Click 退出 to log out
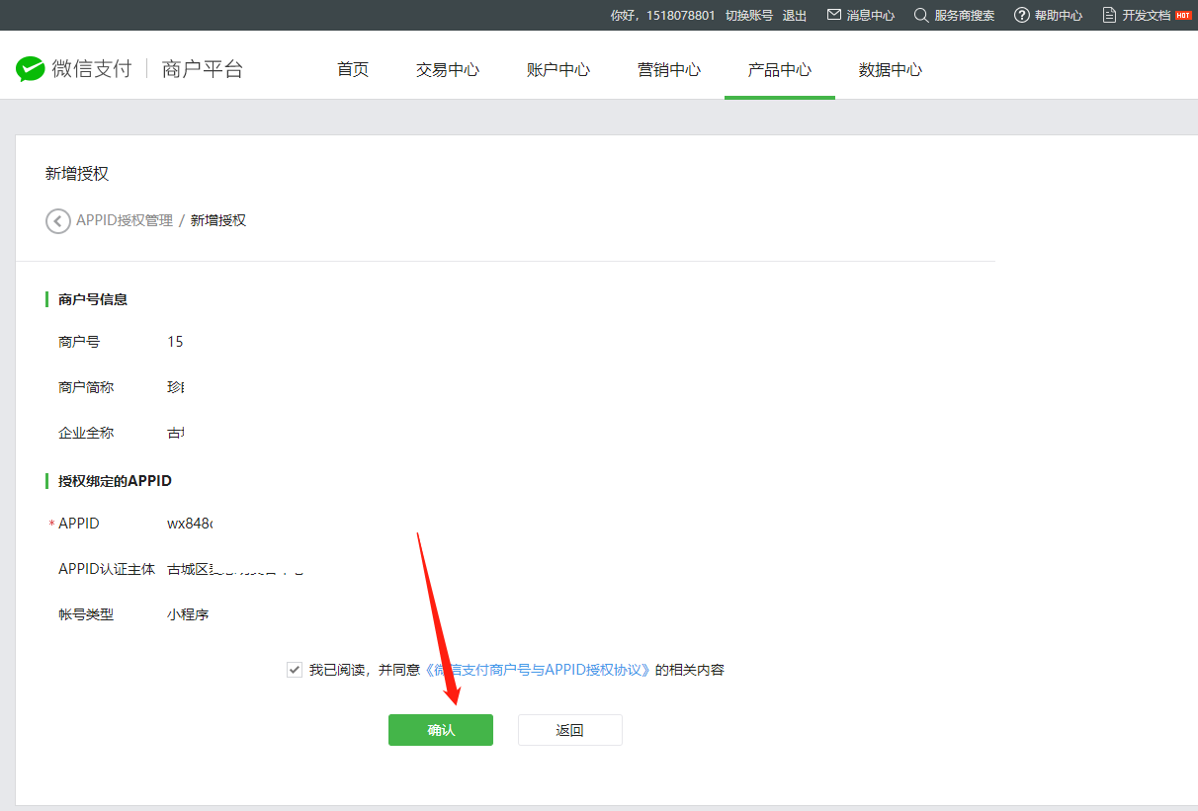The height and width of the screenshot is (811, 1198). [795, 15]
